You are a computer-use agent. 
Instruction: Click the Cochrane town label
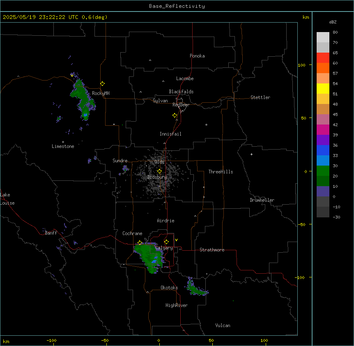click(132, 233)
